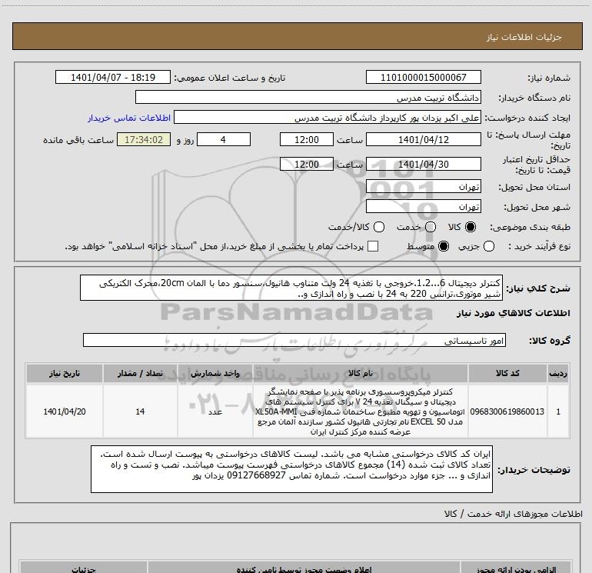592x573 pixels.
Task: Click the product code cell 0968300619860013
Action: (x=507, y=411)
